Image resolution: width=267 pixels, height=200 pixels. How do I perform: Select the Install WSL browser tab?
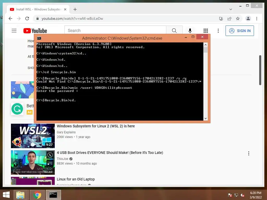click(x=38, y=9)
